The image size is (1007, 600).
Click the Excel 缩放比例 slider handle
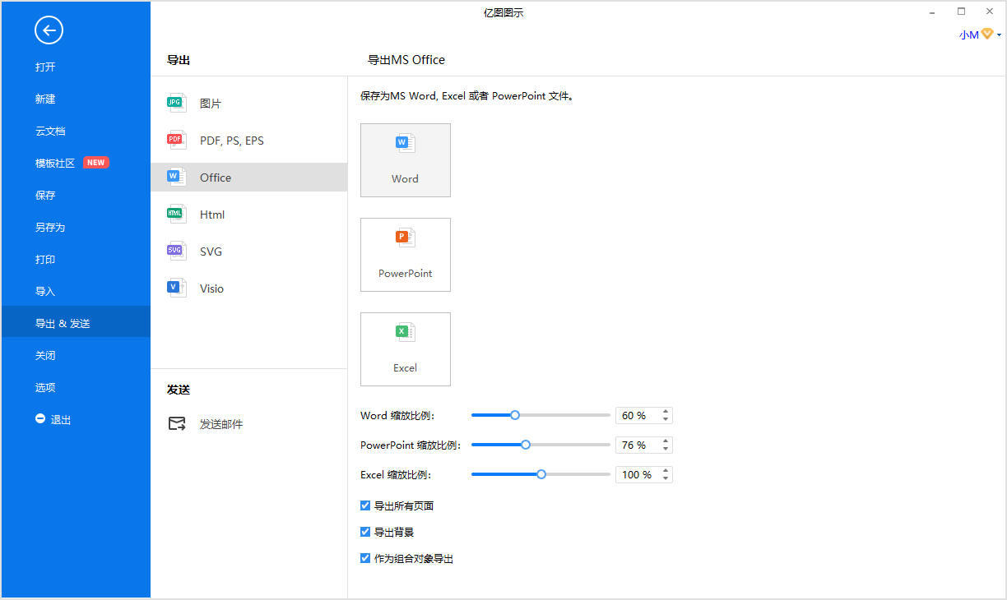click(541, 474)
